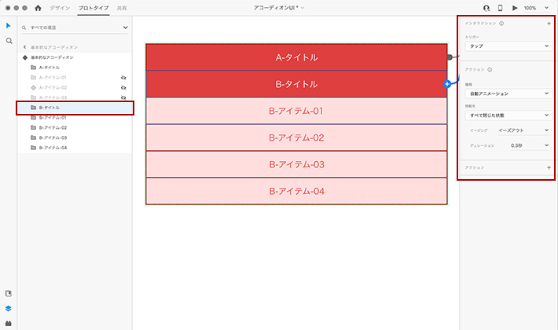Switch to the プロトタイプ tab
This screenshot has height=330, width=558.
(94, 8)
